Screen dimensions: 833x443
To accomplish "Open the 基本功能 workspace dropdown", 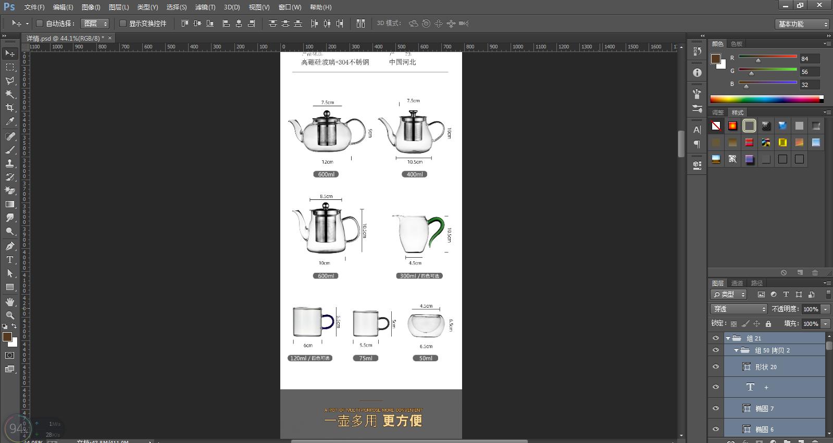I will [802, 24].
